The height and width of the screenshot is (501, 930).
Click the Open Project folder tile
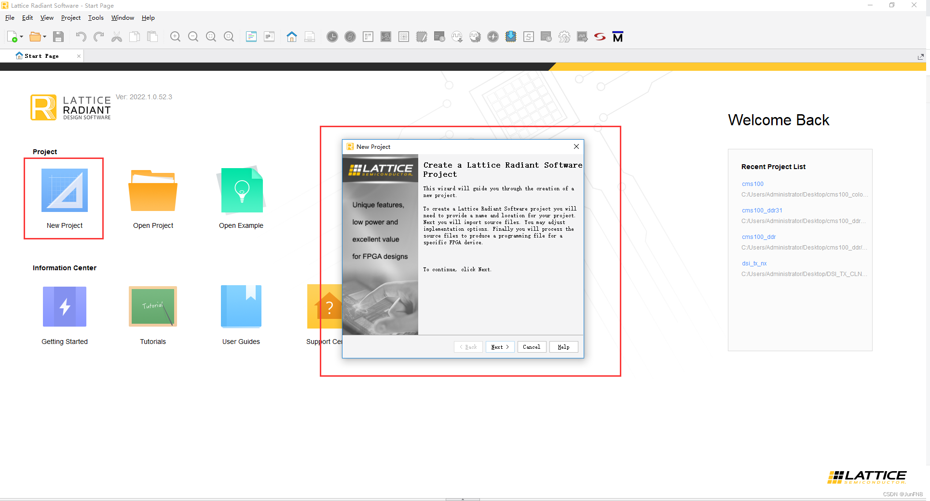point(153,198)
